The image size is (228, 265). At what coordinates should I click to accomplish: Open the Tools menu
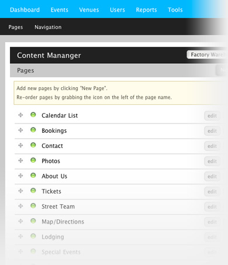click(175, 10)
